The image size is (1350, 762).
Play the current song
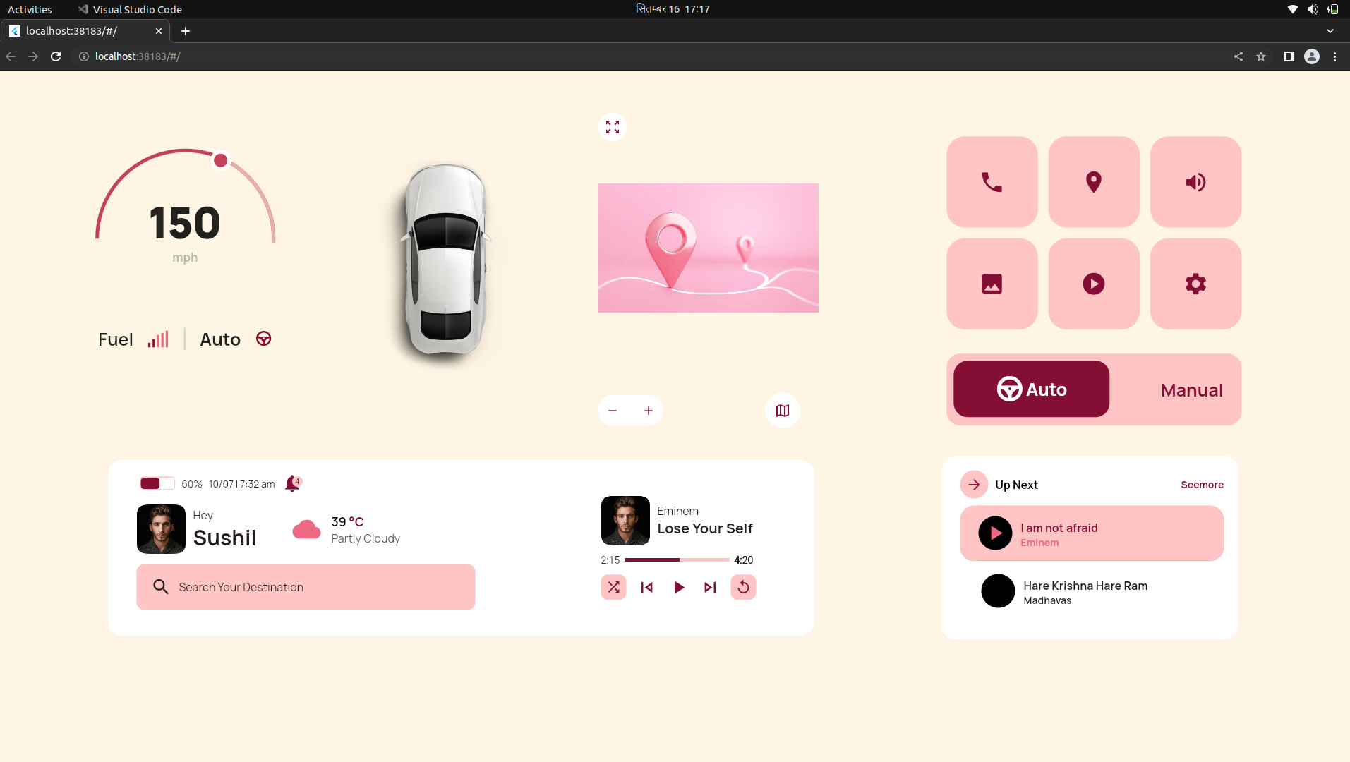(x=679, y=587)
